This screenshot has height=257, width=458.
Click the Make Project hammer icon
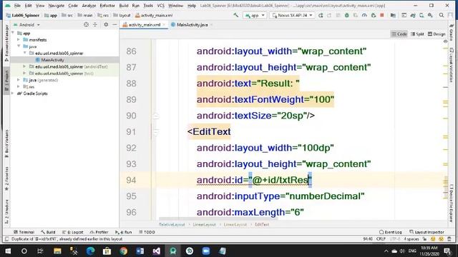point(235,15)
